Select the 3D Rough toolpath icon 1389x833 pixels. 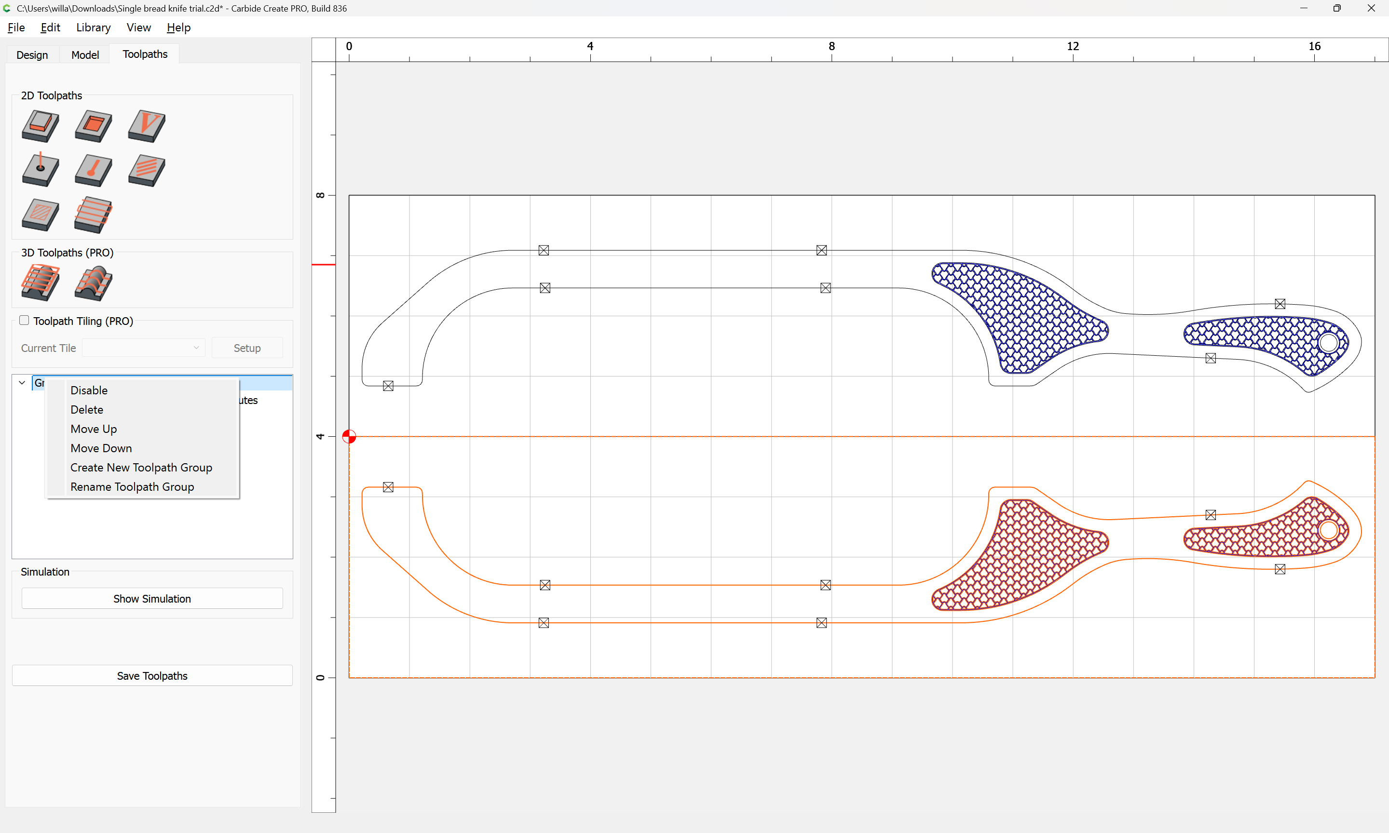coord(41,282)
